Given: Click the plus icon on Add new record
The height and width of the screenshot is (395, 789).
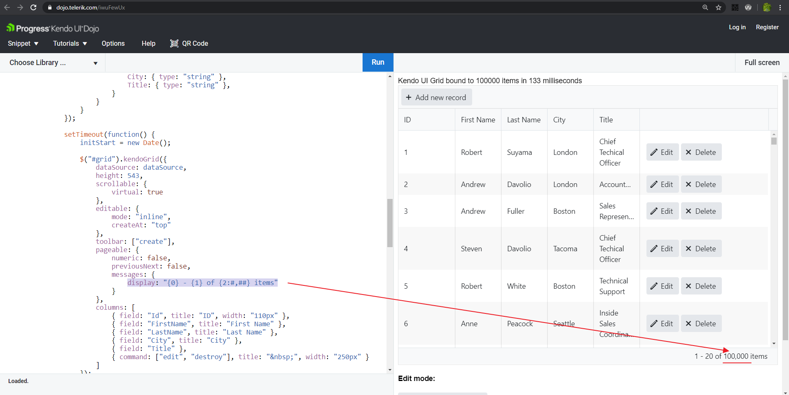Looking at the screenshot, I should tap(409, 97).
